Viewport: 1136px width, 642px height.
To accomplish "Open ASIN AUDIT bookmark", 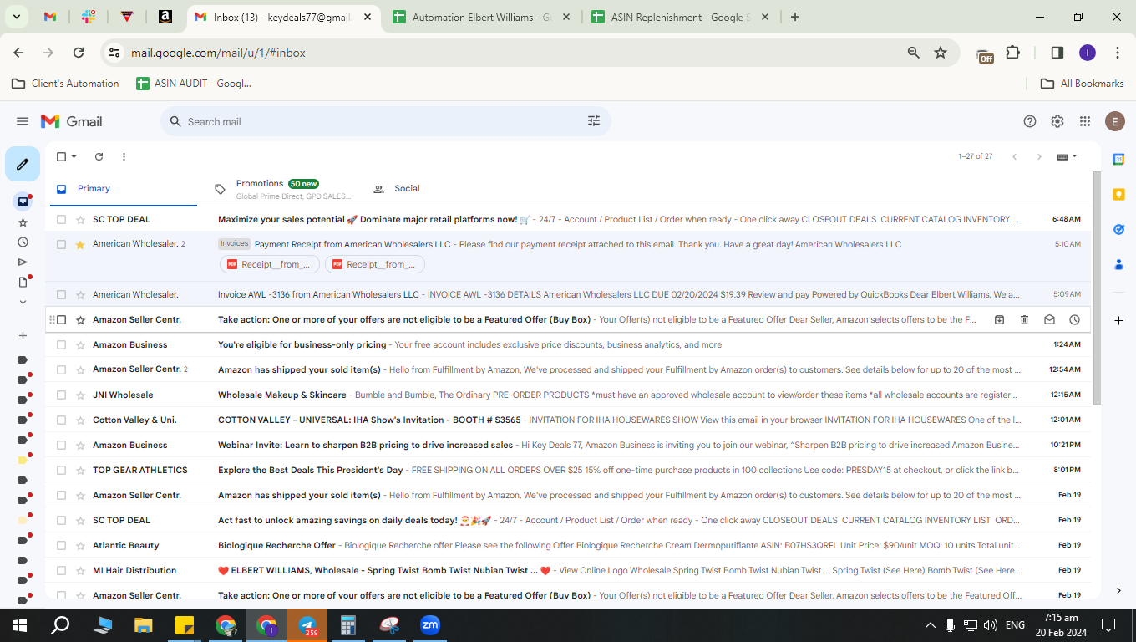I will click(194, 84).
